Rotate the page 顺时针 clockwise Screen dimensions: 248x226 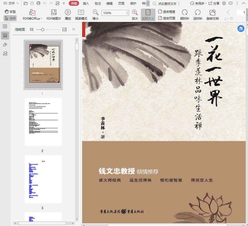(x=185, y=15)
